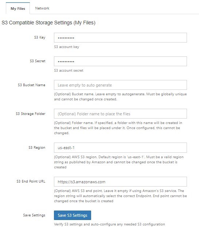Click the S3 Bucket Name label
Image resolution: width=199 pixels, height=228 pixels.
31,85
